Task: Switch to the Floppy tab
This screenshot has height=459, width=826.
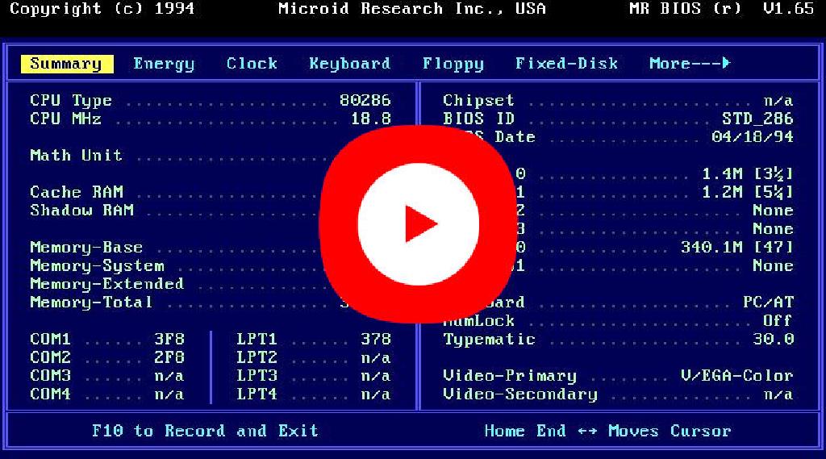Action: pyautogui.click(x=453, y=65)
